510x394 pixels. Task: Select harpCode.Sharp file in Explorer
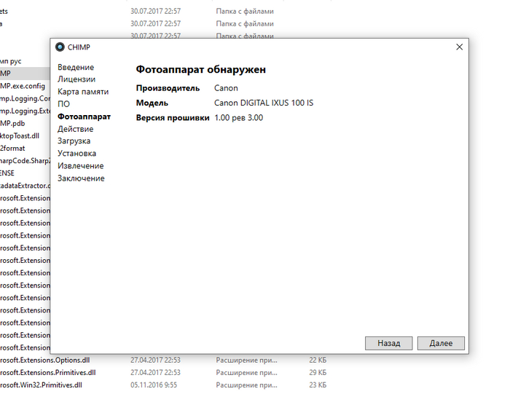25,161
